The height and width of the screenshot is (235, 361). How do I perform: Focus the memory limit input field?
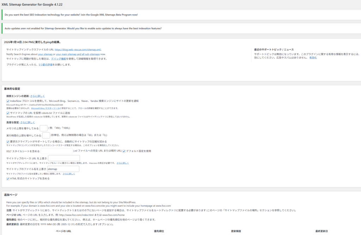44,128
